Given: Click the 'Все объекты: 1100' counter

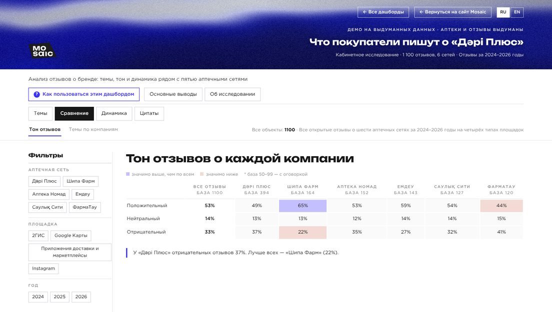Looking at the screenshot, I should [273, 130].
